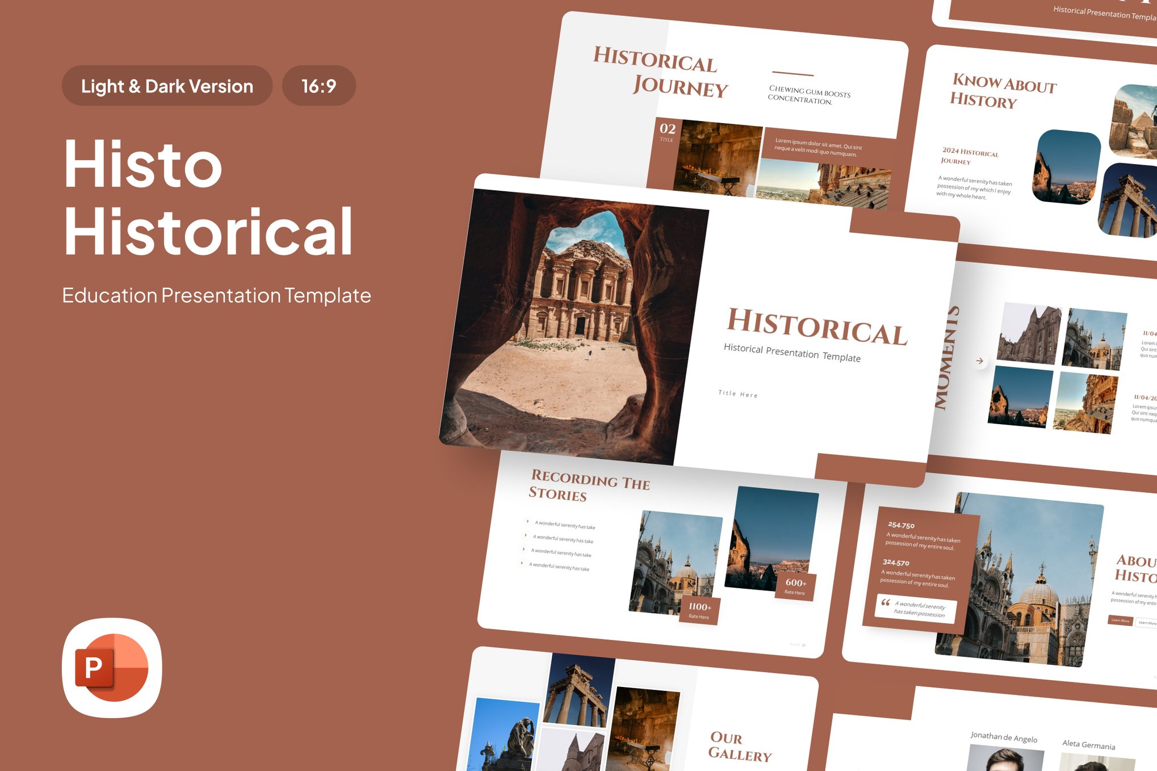Screen dimensions: 1157x771
Task: Open the rounded pyramid photo
Action: (x=1133, y=121)
